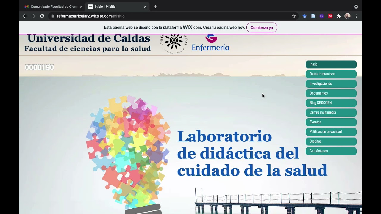Viewport: 381px width, 214px height.
Task: Open the Eventos menu item
Action: (331, 122)
